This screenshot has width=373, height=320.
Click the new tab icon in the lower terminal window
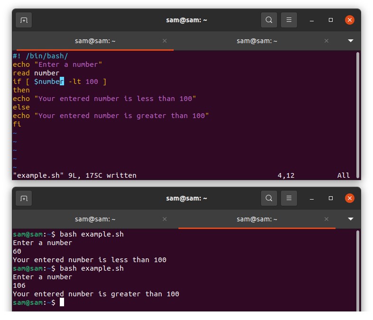coord(24,198)
